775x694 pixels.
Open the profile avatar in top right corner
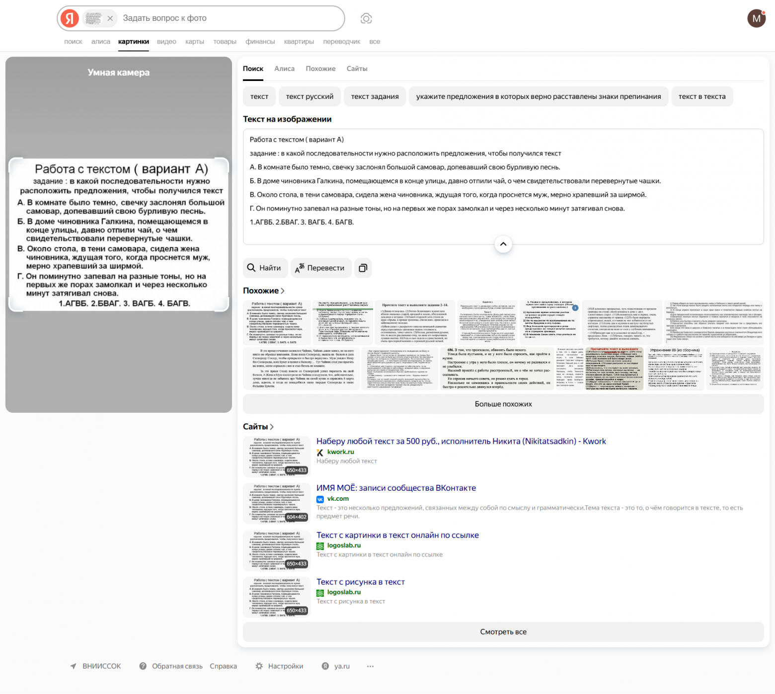pyautogui.click(x=756, y=18)
